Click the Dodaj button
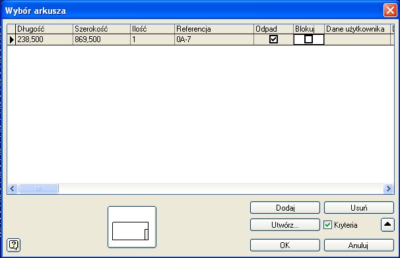 pos(285,208)
